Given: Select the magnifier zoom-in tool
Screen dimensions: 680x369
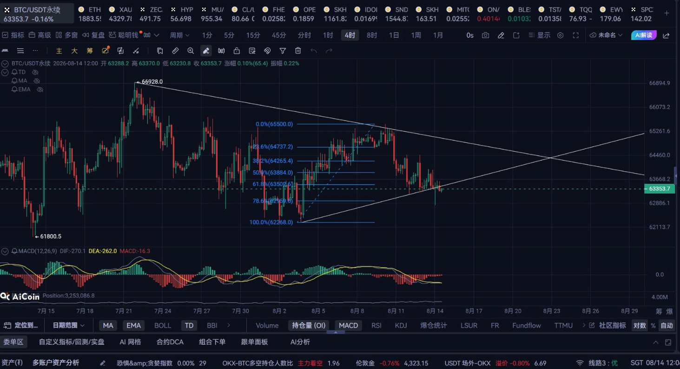Looking at the screenshot, I should click(x=191, y=51).
